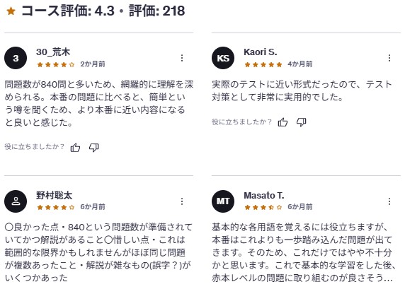This screenshot has height=289, width=405.
Task: Mark 30_荒木's review as helpful with thumbs up
Action: point(75,148)
